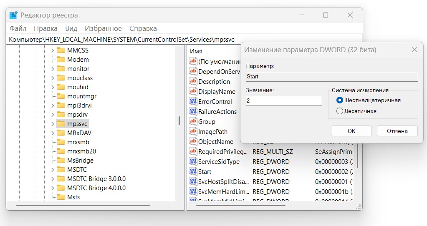Confirm with the ОК button
This screenshot has width=427, height=226.
351,131
